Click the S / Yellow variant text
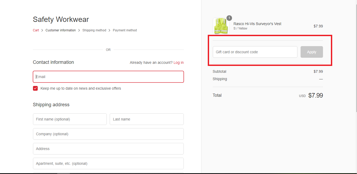The width and height of the screenshot is (357, 174). [x=240, y=28]
